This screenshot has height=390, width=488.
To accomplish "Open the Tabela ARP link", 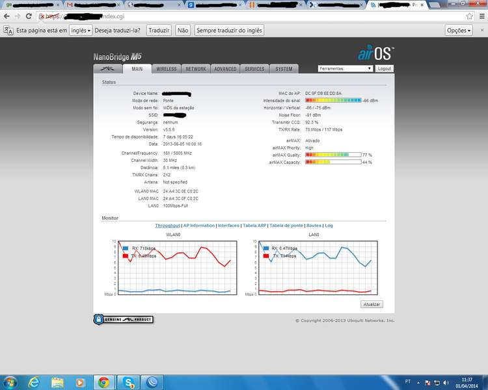I will pyautogui.click(x=254, y=226).
